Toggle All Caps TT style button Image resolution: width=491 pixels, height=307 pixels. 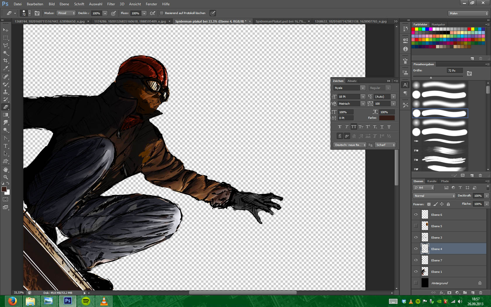[x=354, y=127]
